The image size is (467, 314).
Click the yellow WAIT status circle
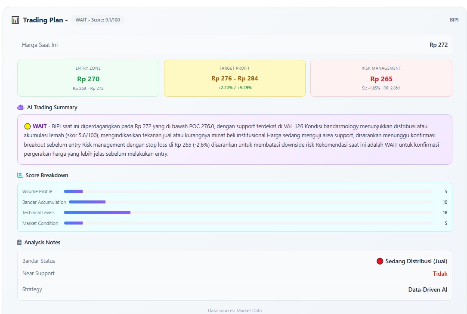pyautogui.click(x=28, y=126)
